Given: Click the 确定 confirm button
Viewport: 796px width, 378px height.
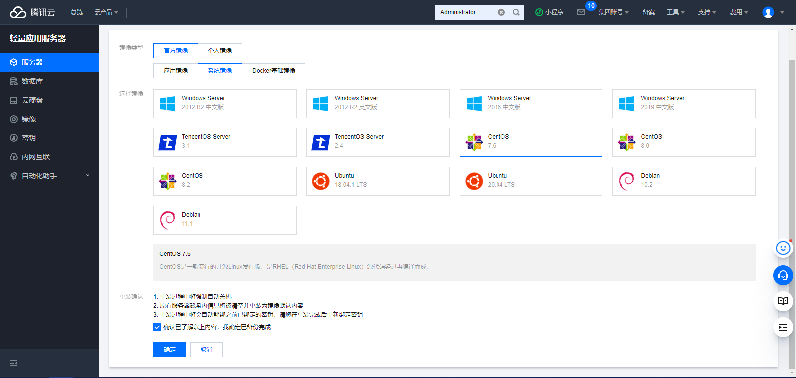Looking at the screenshot, I should tap(170, 350).
